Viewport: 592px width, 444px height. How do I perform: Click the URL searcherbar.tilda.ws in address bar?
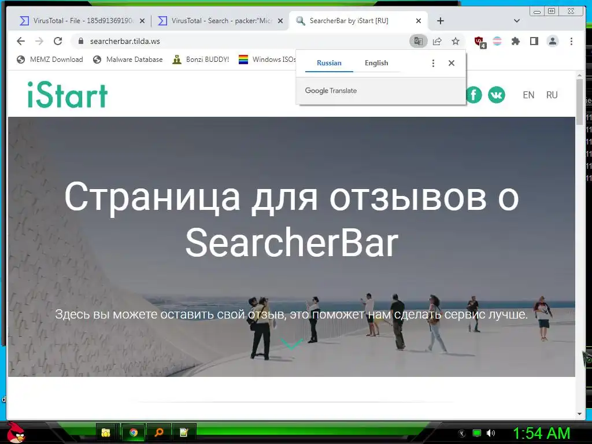click(x=125, y=41)
